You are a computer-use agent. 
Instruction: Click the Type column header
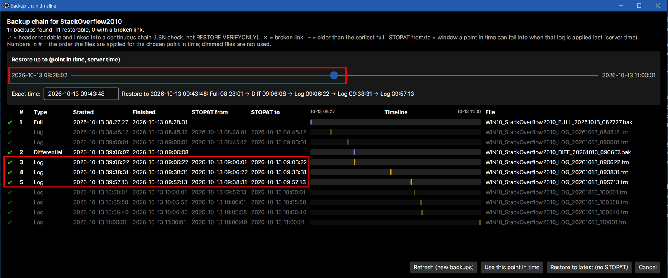[40, 112]
